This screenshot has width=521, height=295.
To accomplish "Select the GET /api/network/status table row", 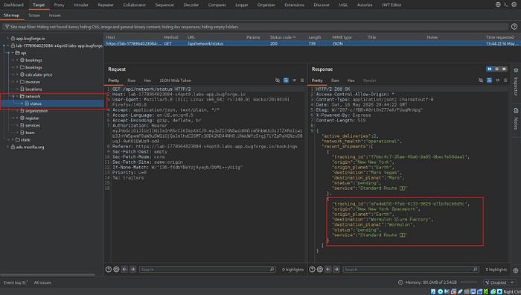I will tap(312, 43).
